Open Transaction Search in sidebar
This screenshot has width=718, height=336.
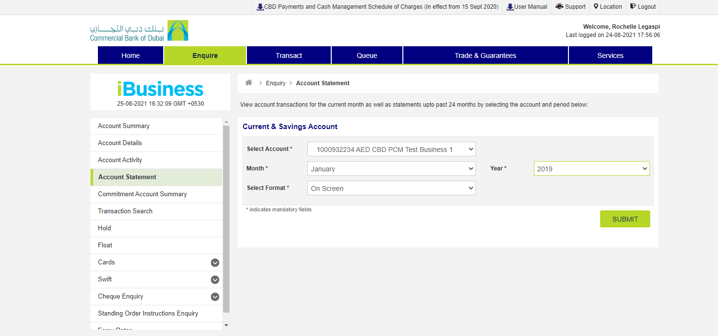click(x=156, y=211)
